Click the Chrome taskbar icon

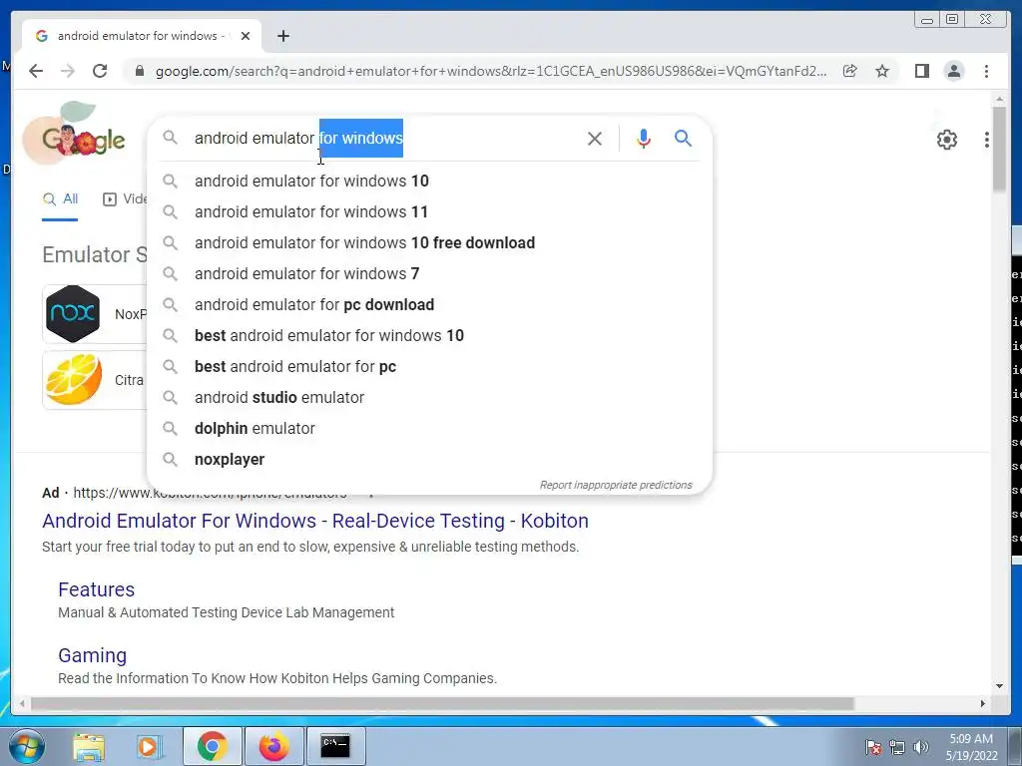click(x=213, y=746)
